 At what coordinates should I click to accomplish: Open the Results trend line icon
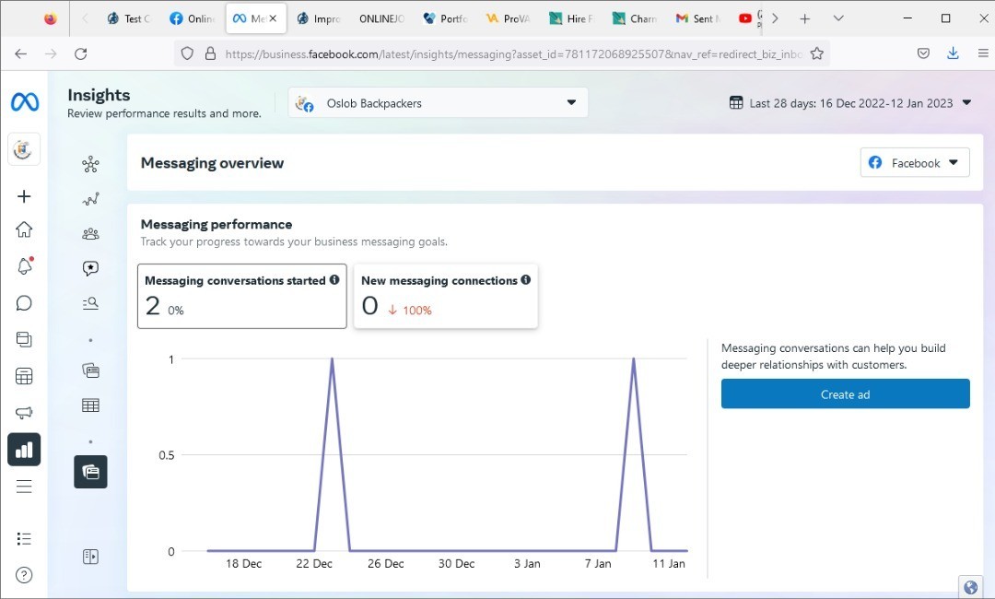click(x=90, y=199)
